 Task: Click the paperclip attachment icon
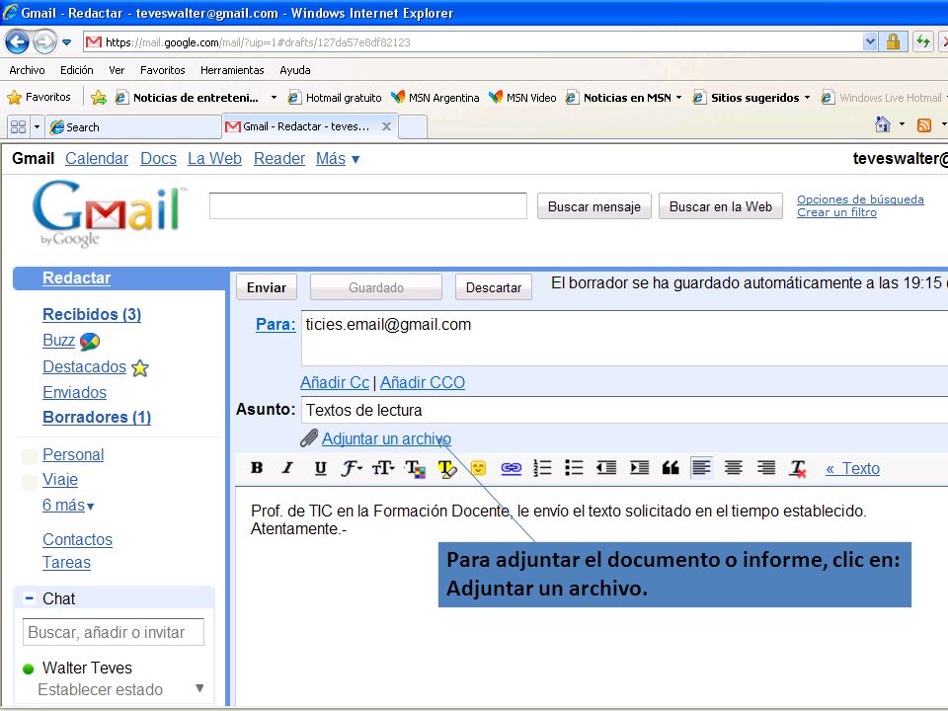point(309,437)
